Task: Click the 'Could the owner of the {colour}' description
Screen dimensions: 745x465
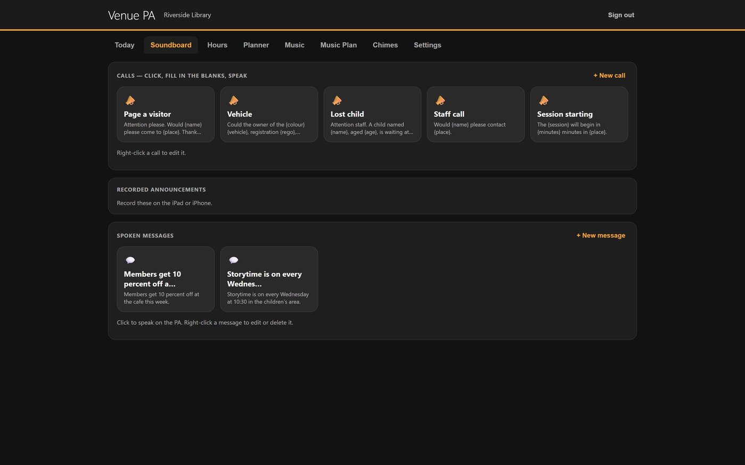Action: [266, 128]
